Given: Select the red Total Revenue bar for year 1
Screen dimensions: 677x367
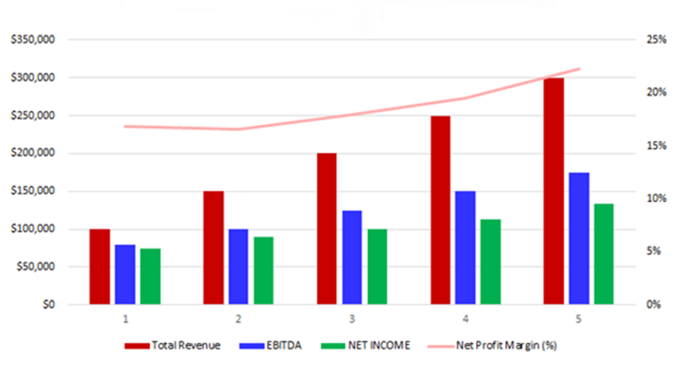Looking at the screenshot, I should click(x=100, y=267).
